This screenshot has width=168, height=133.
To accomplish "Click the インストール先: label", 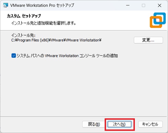I will 23,35.
